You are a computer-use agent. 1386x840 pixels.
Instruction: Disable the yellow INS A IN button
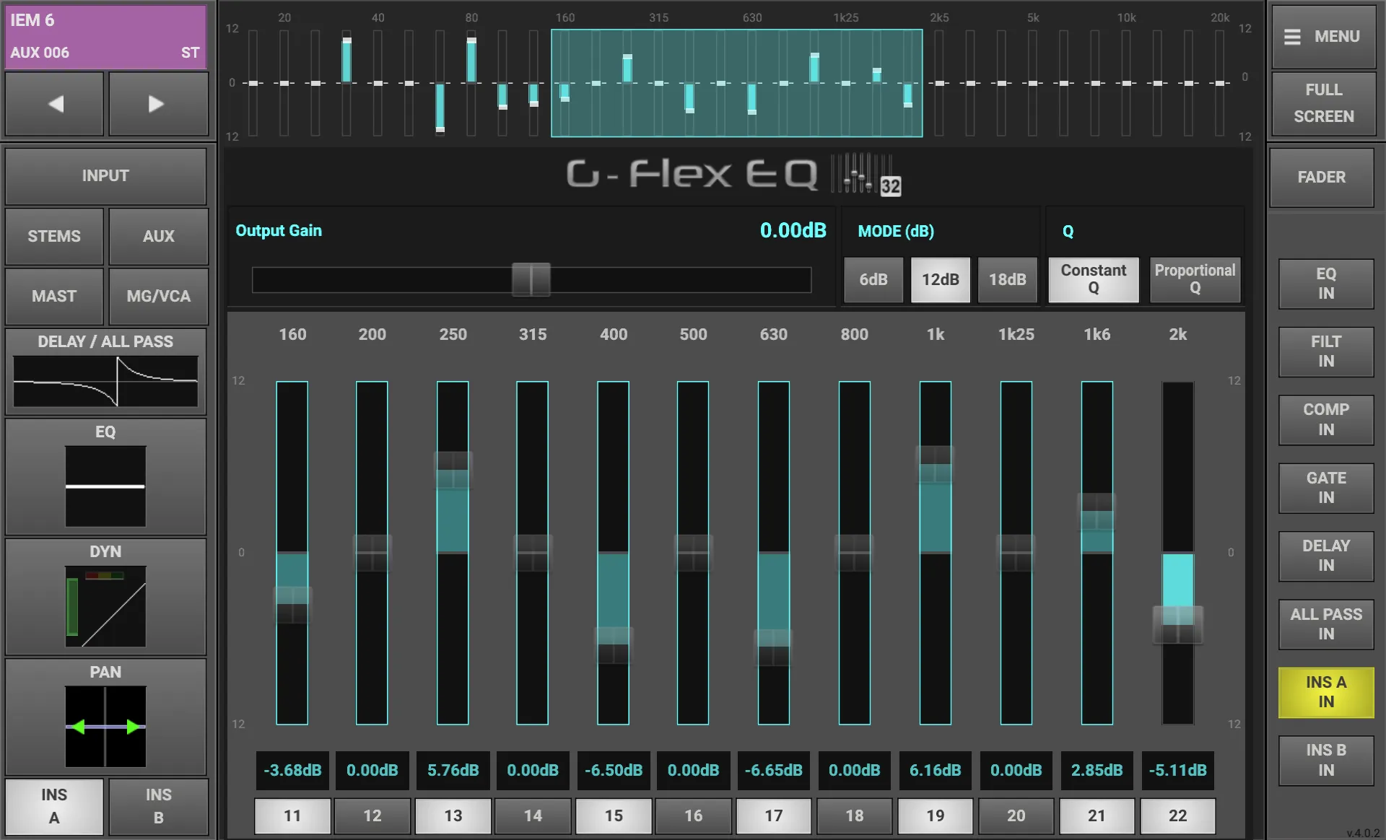[1325, 692]
